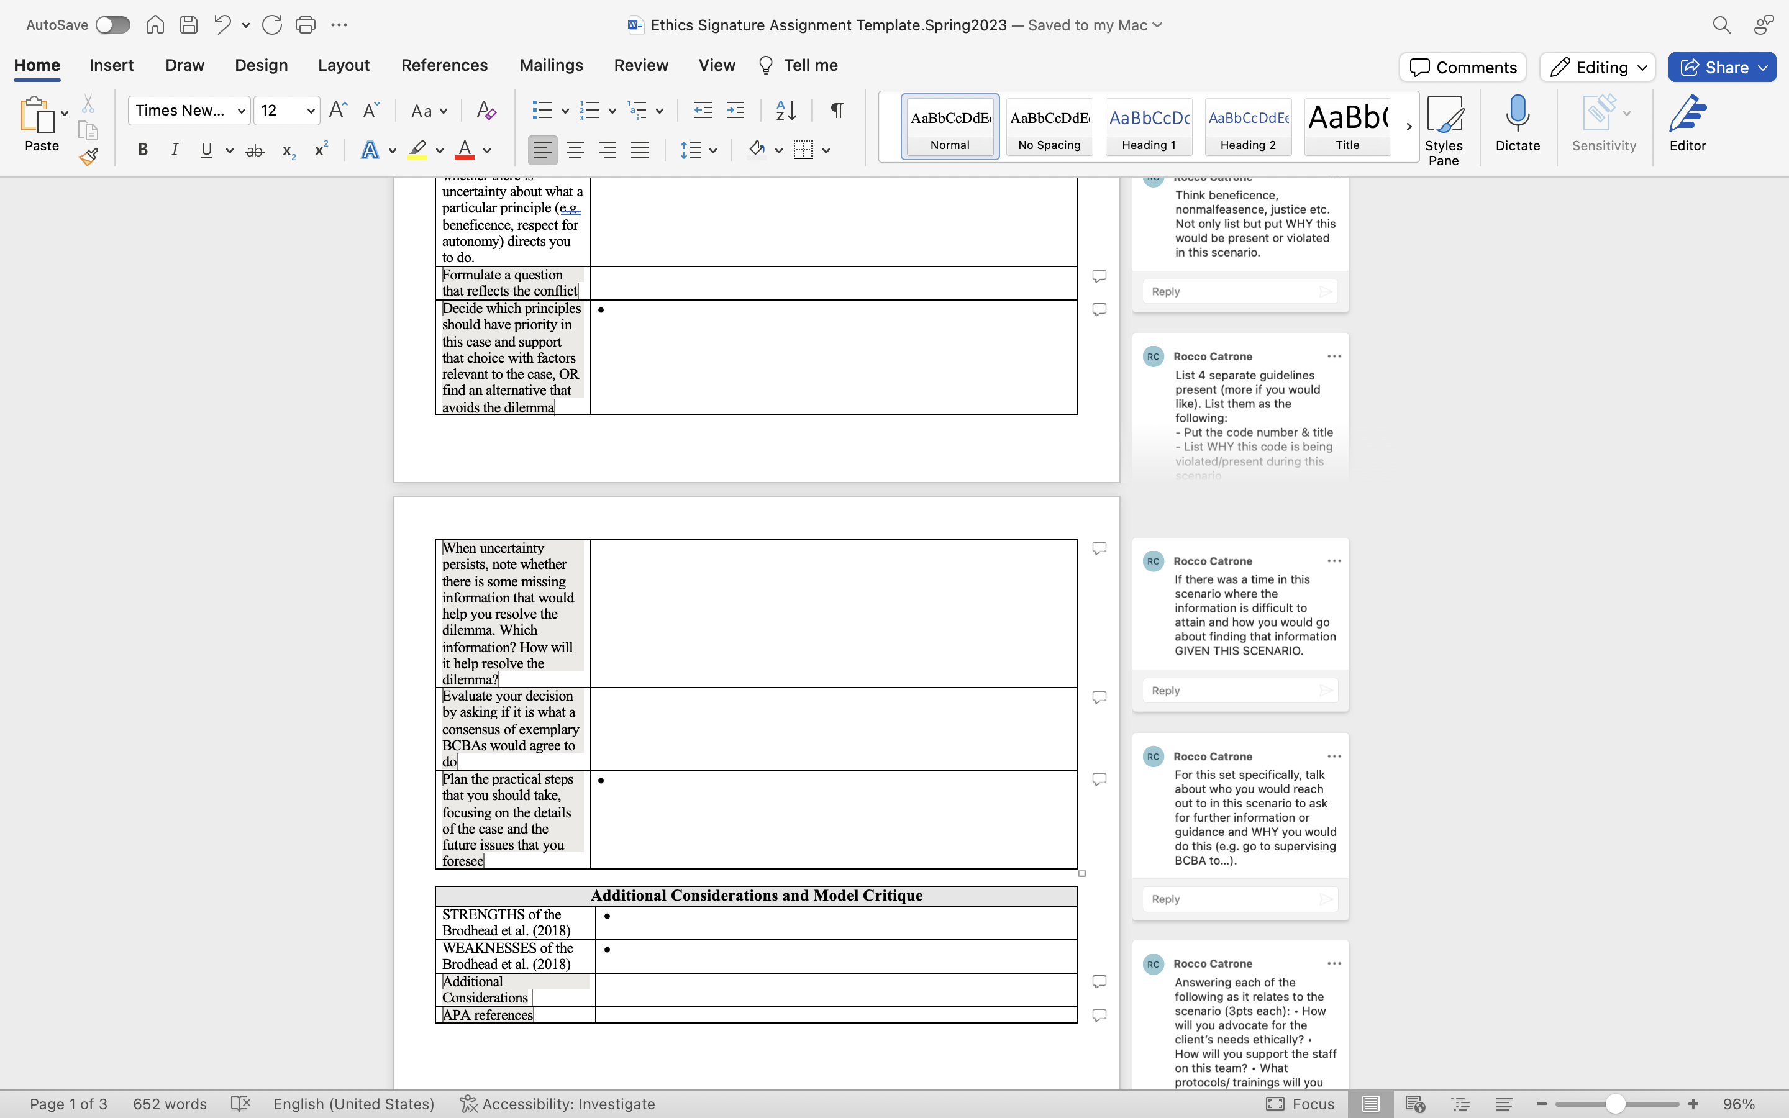
Task: Toggle the AutoSave switch
Action: coord(112,25)
